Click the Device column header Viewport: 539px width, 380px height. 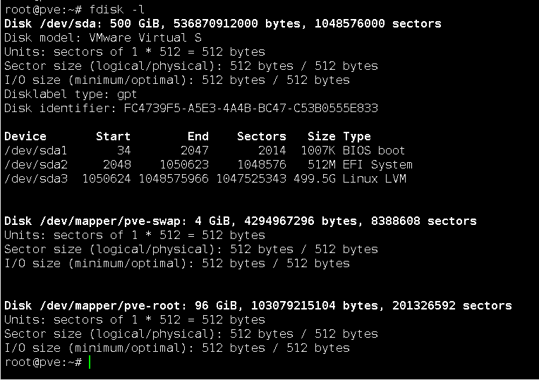(x=25, y=137)
